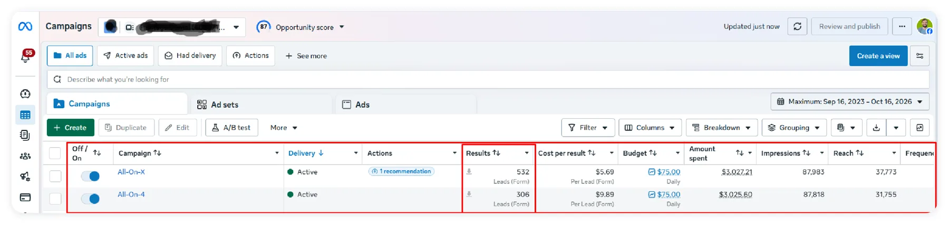Sort by Amount spent arrows
The height and width of the screenshot is (227, 949).
[740, 153]
